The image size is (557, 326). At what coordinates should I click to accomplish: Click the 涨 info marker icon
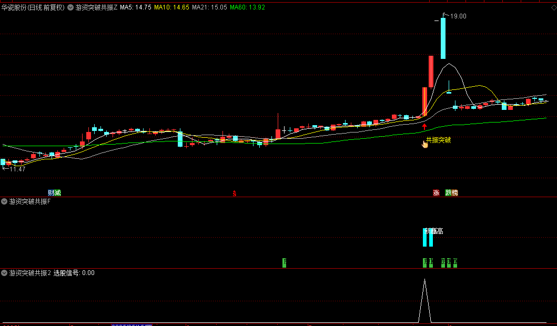(x=436, y=193)
